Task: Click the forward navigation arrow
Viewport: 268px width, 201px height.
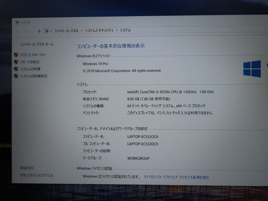Action: (26, 32)
